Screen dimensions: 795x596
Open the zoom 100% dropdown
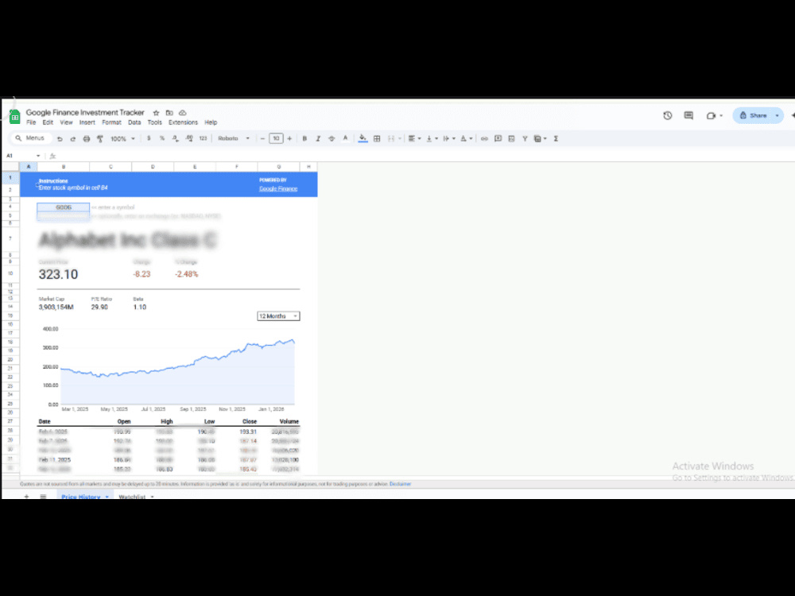122,138
